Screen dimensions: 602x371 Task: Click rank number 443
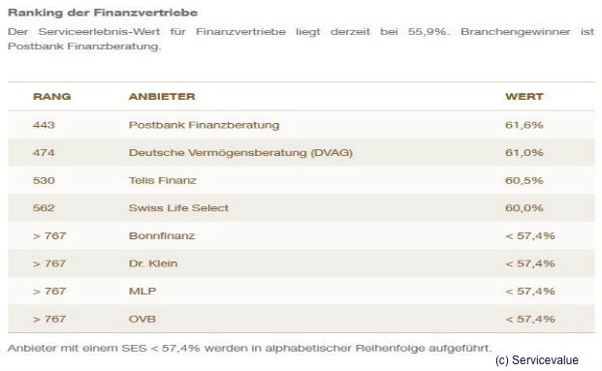[x=44, y=125]
